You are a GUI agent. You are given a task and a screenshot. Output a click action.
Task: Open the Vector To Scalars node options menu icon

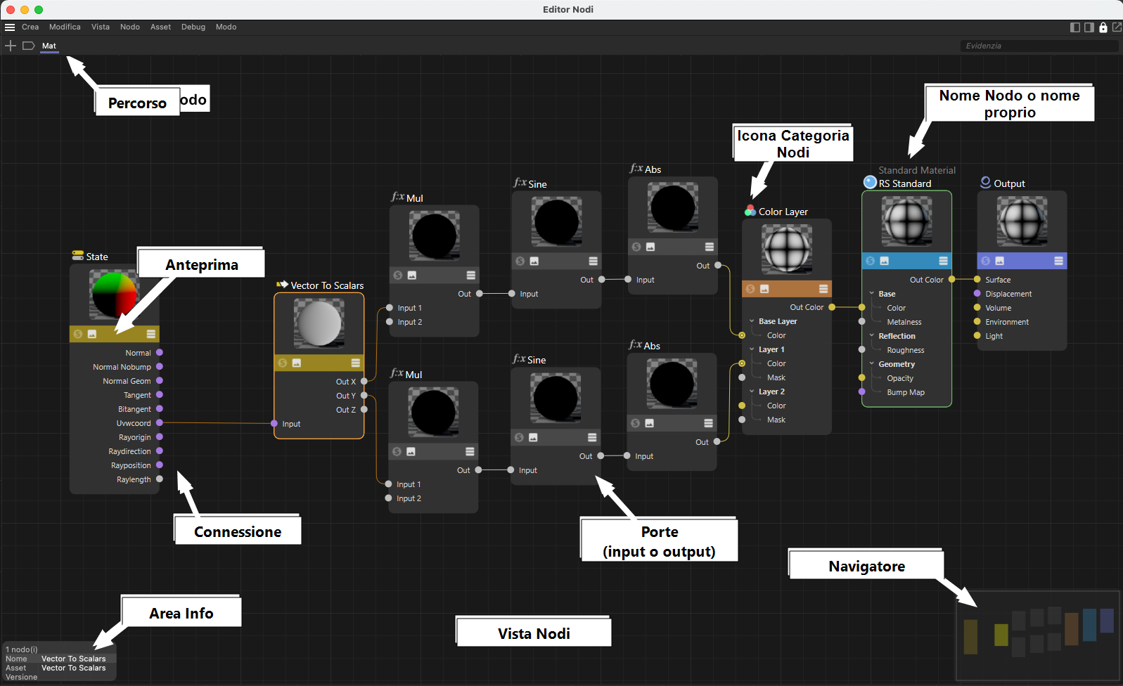[356, 363]
